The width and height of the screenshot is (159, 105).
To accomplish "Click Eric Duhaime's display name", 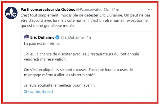I will pos(42,37).
